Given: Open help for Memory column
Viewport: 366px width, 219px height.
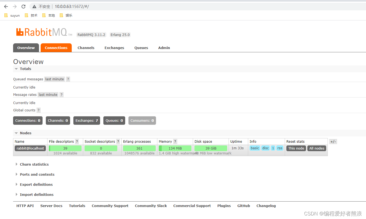Looking at the screenshot, I should click(x=175, y=142).
